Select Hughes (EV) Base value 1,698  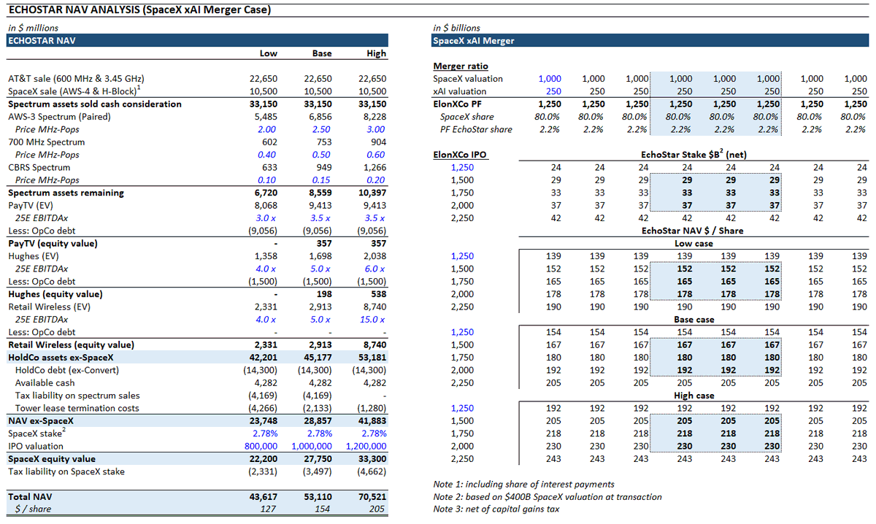pos(319,256)
